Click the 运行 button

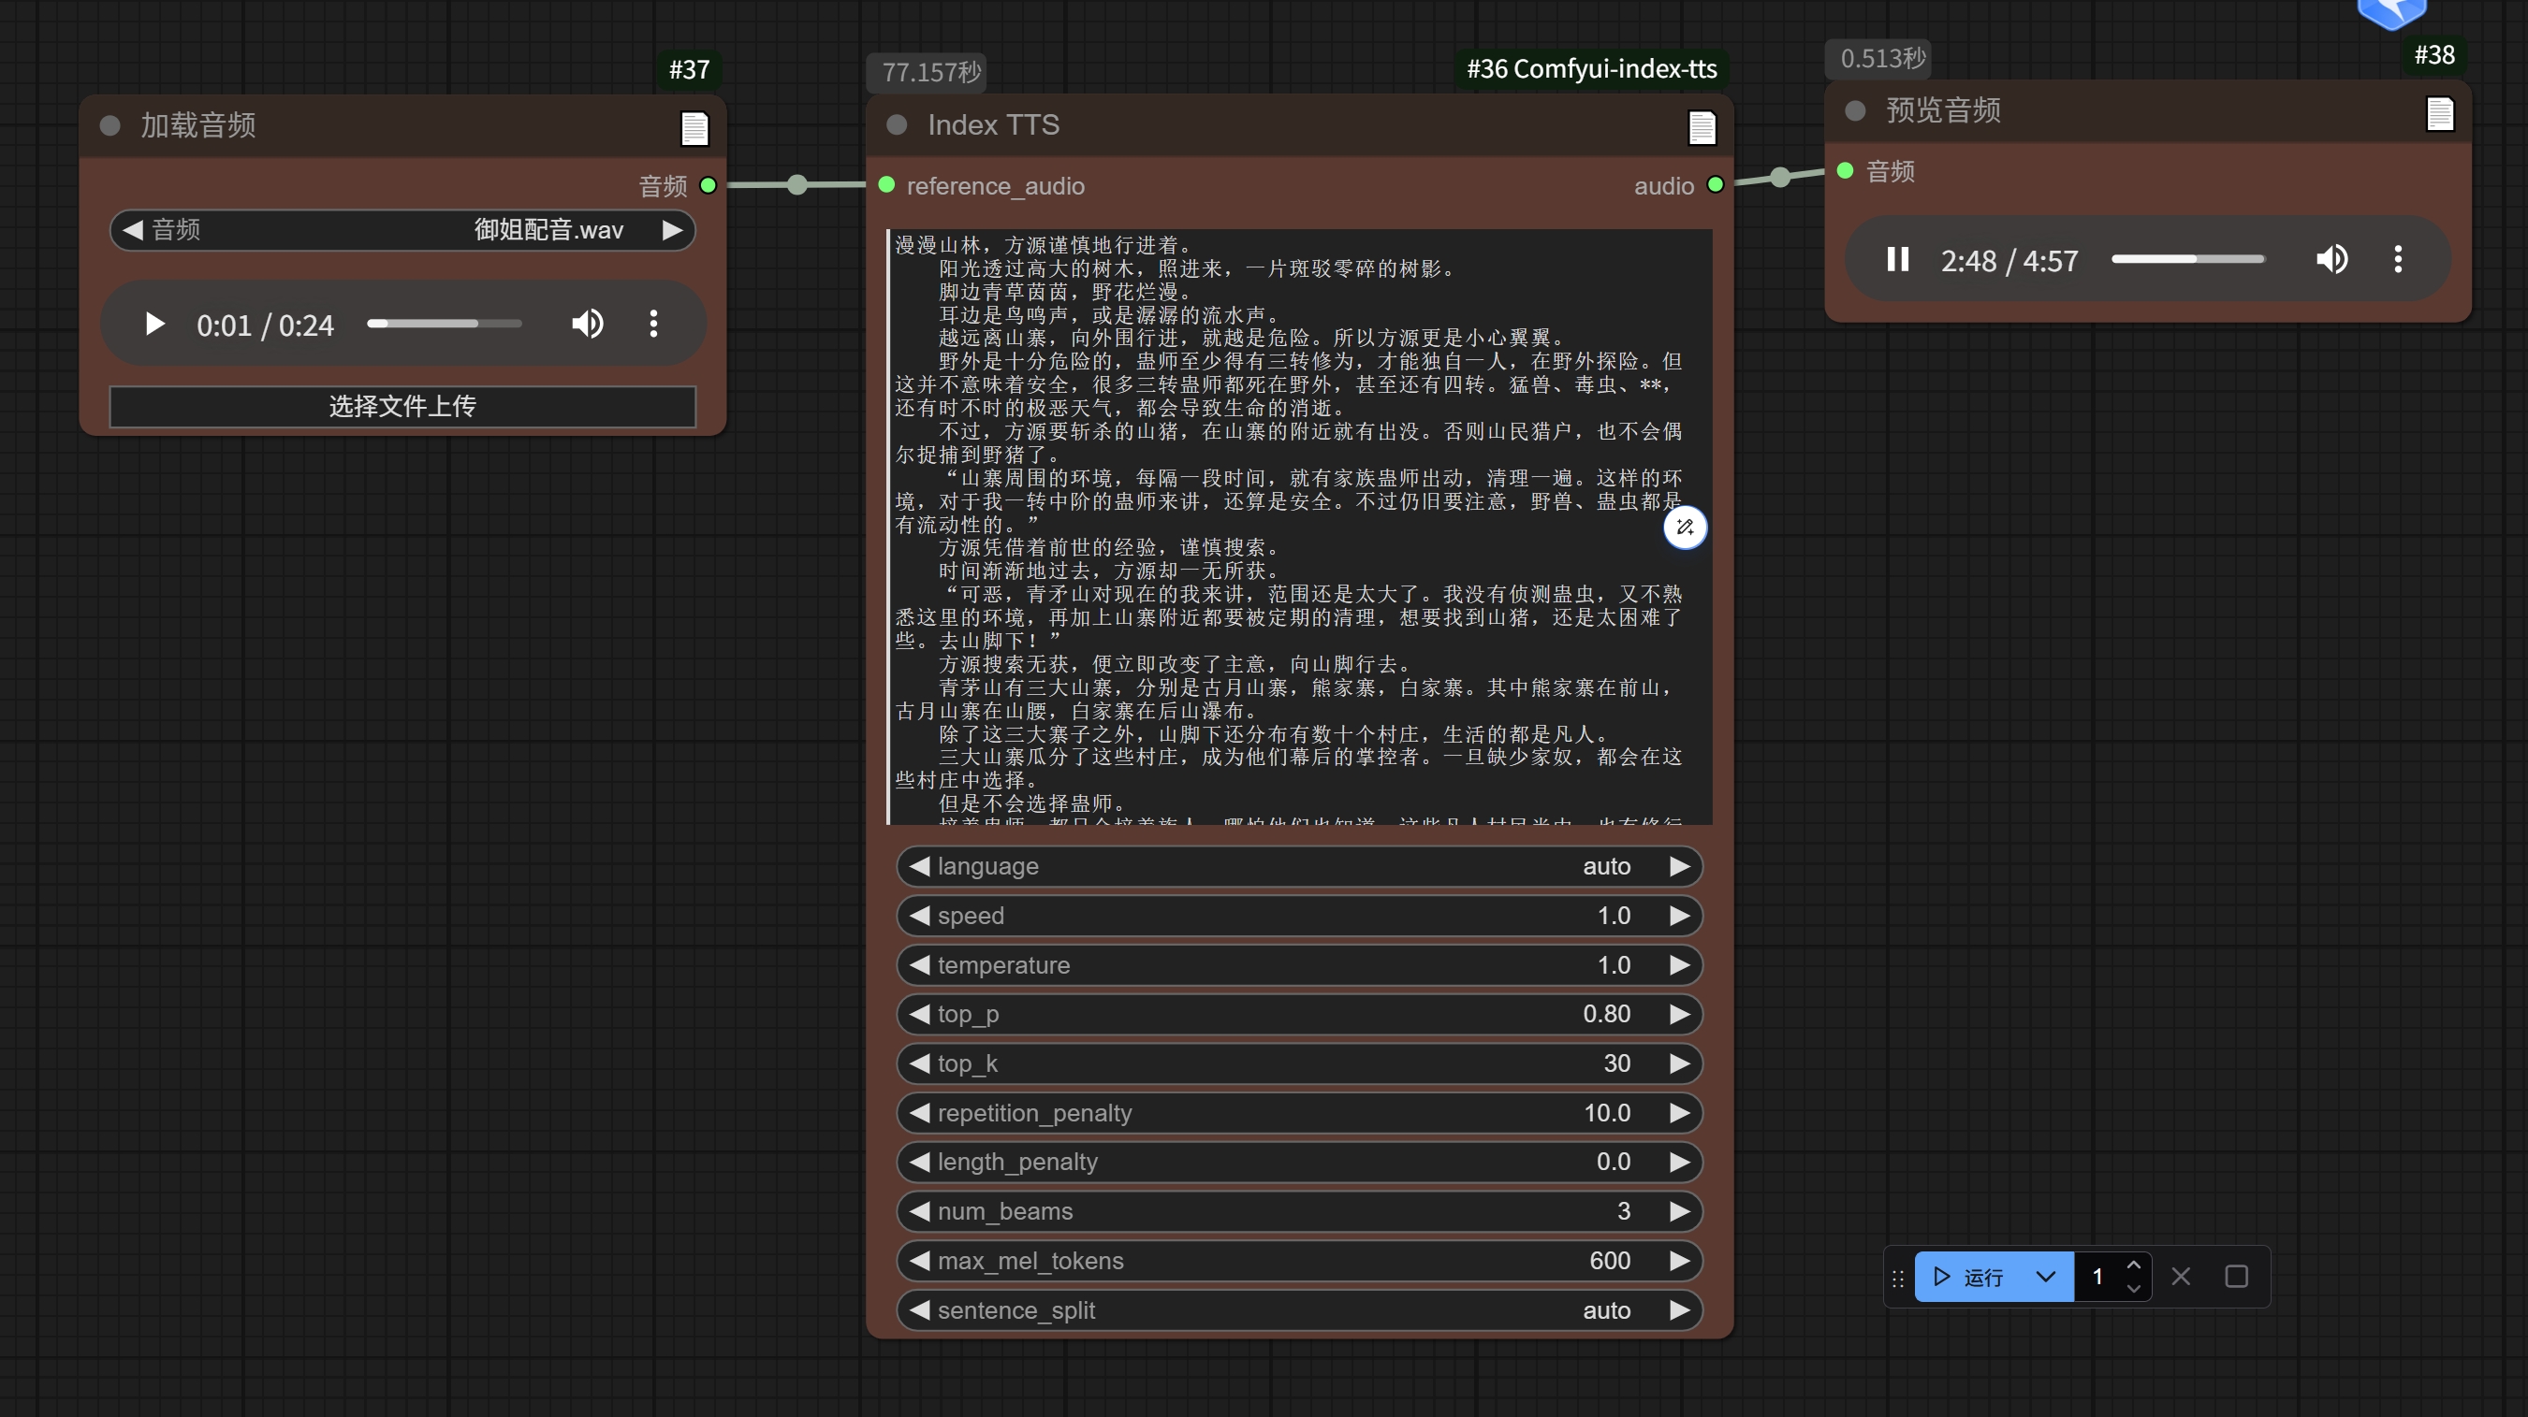pos(1968,1277)
